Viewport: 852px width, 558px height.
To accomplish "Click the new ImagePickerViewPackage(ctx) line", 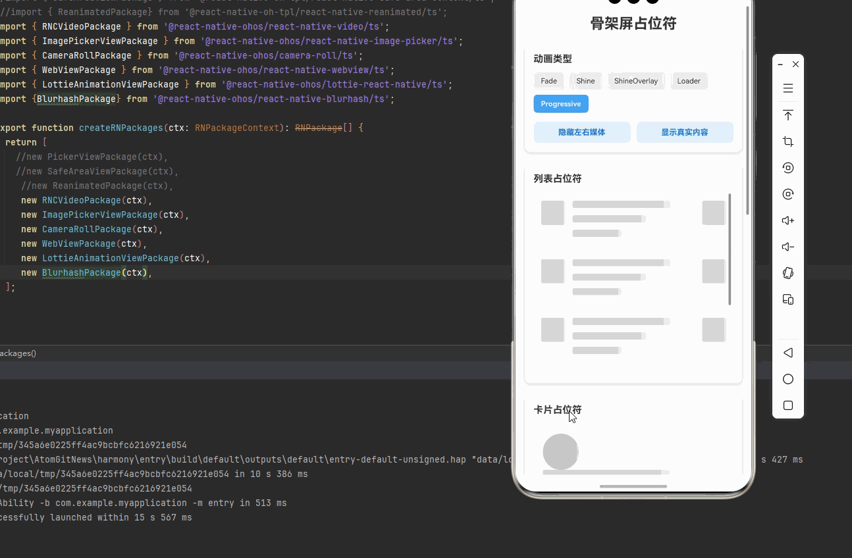I will coord(105,215).
